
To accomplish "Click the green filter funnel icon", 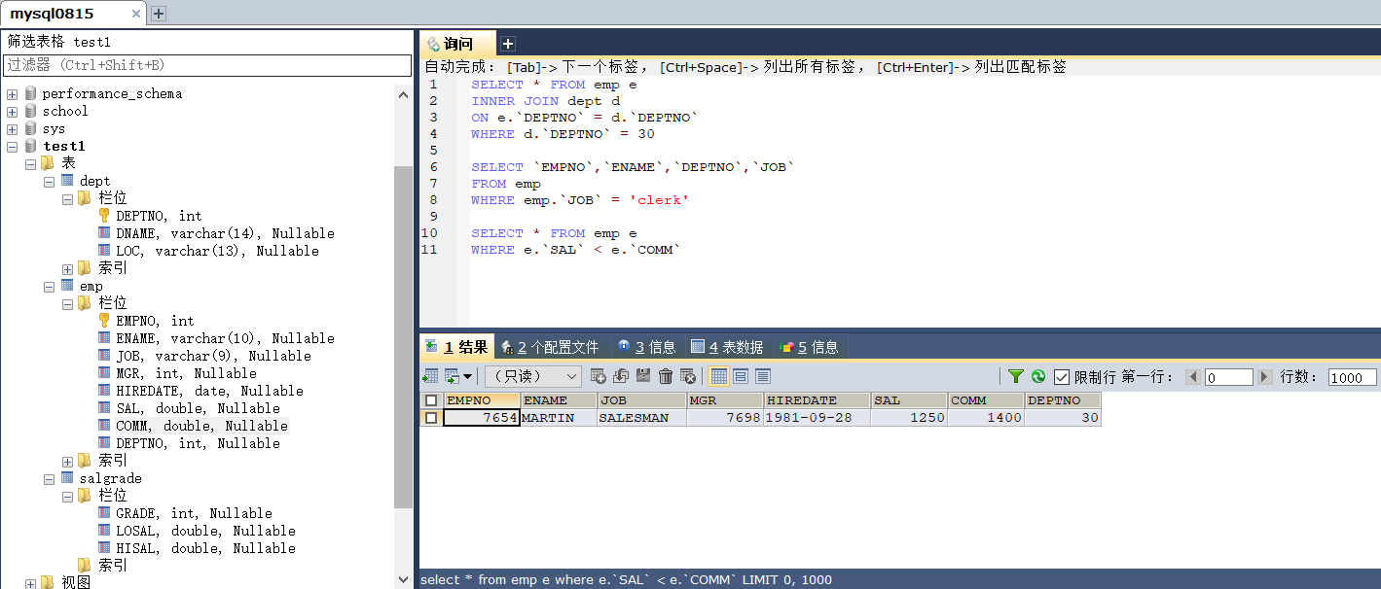I will [1016, 376].
